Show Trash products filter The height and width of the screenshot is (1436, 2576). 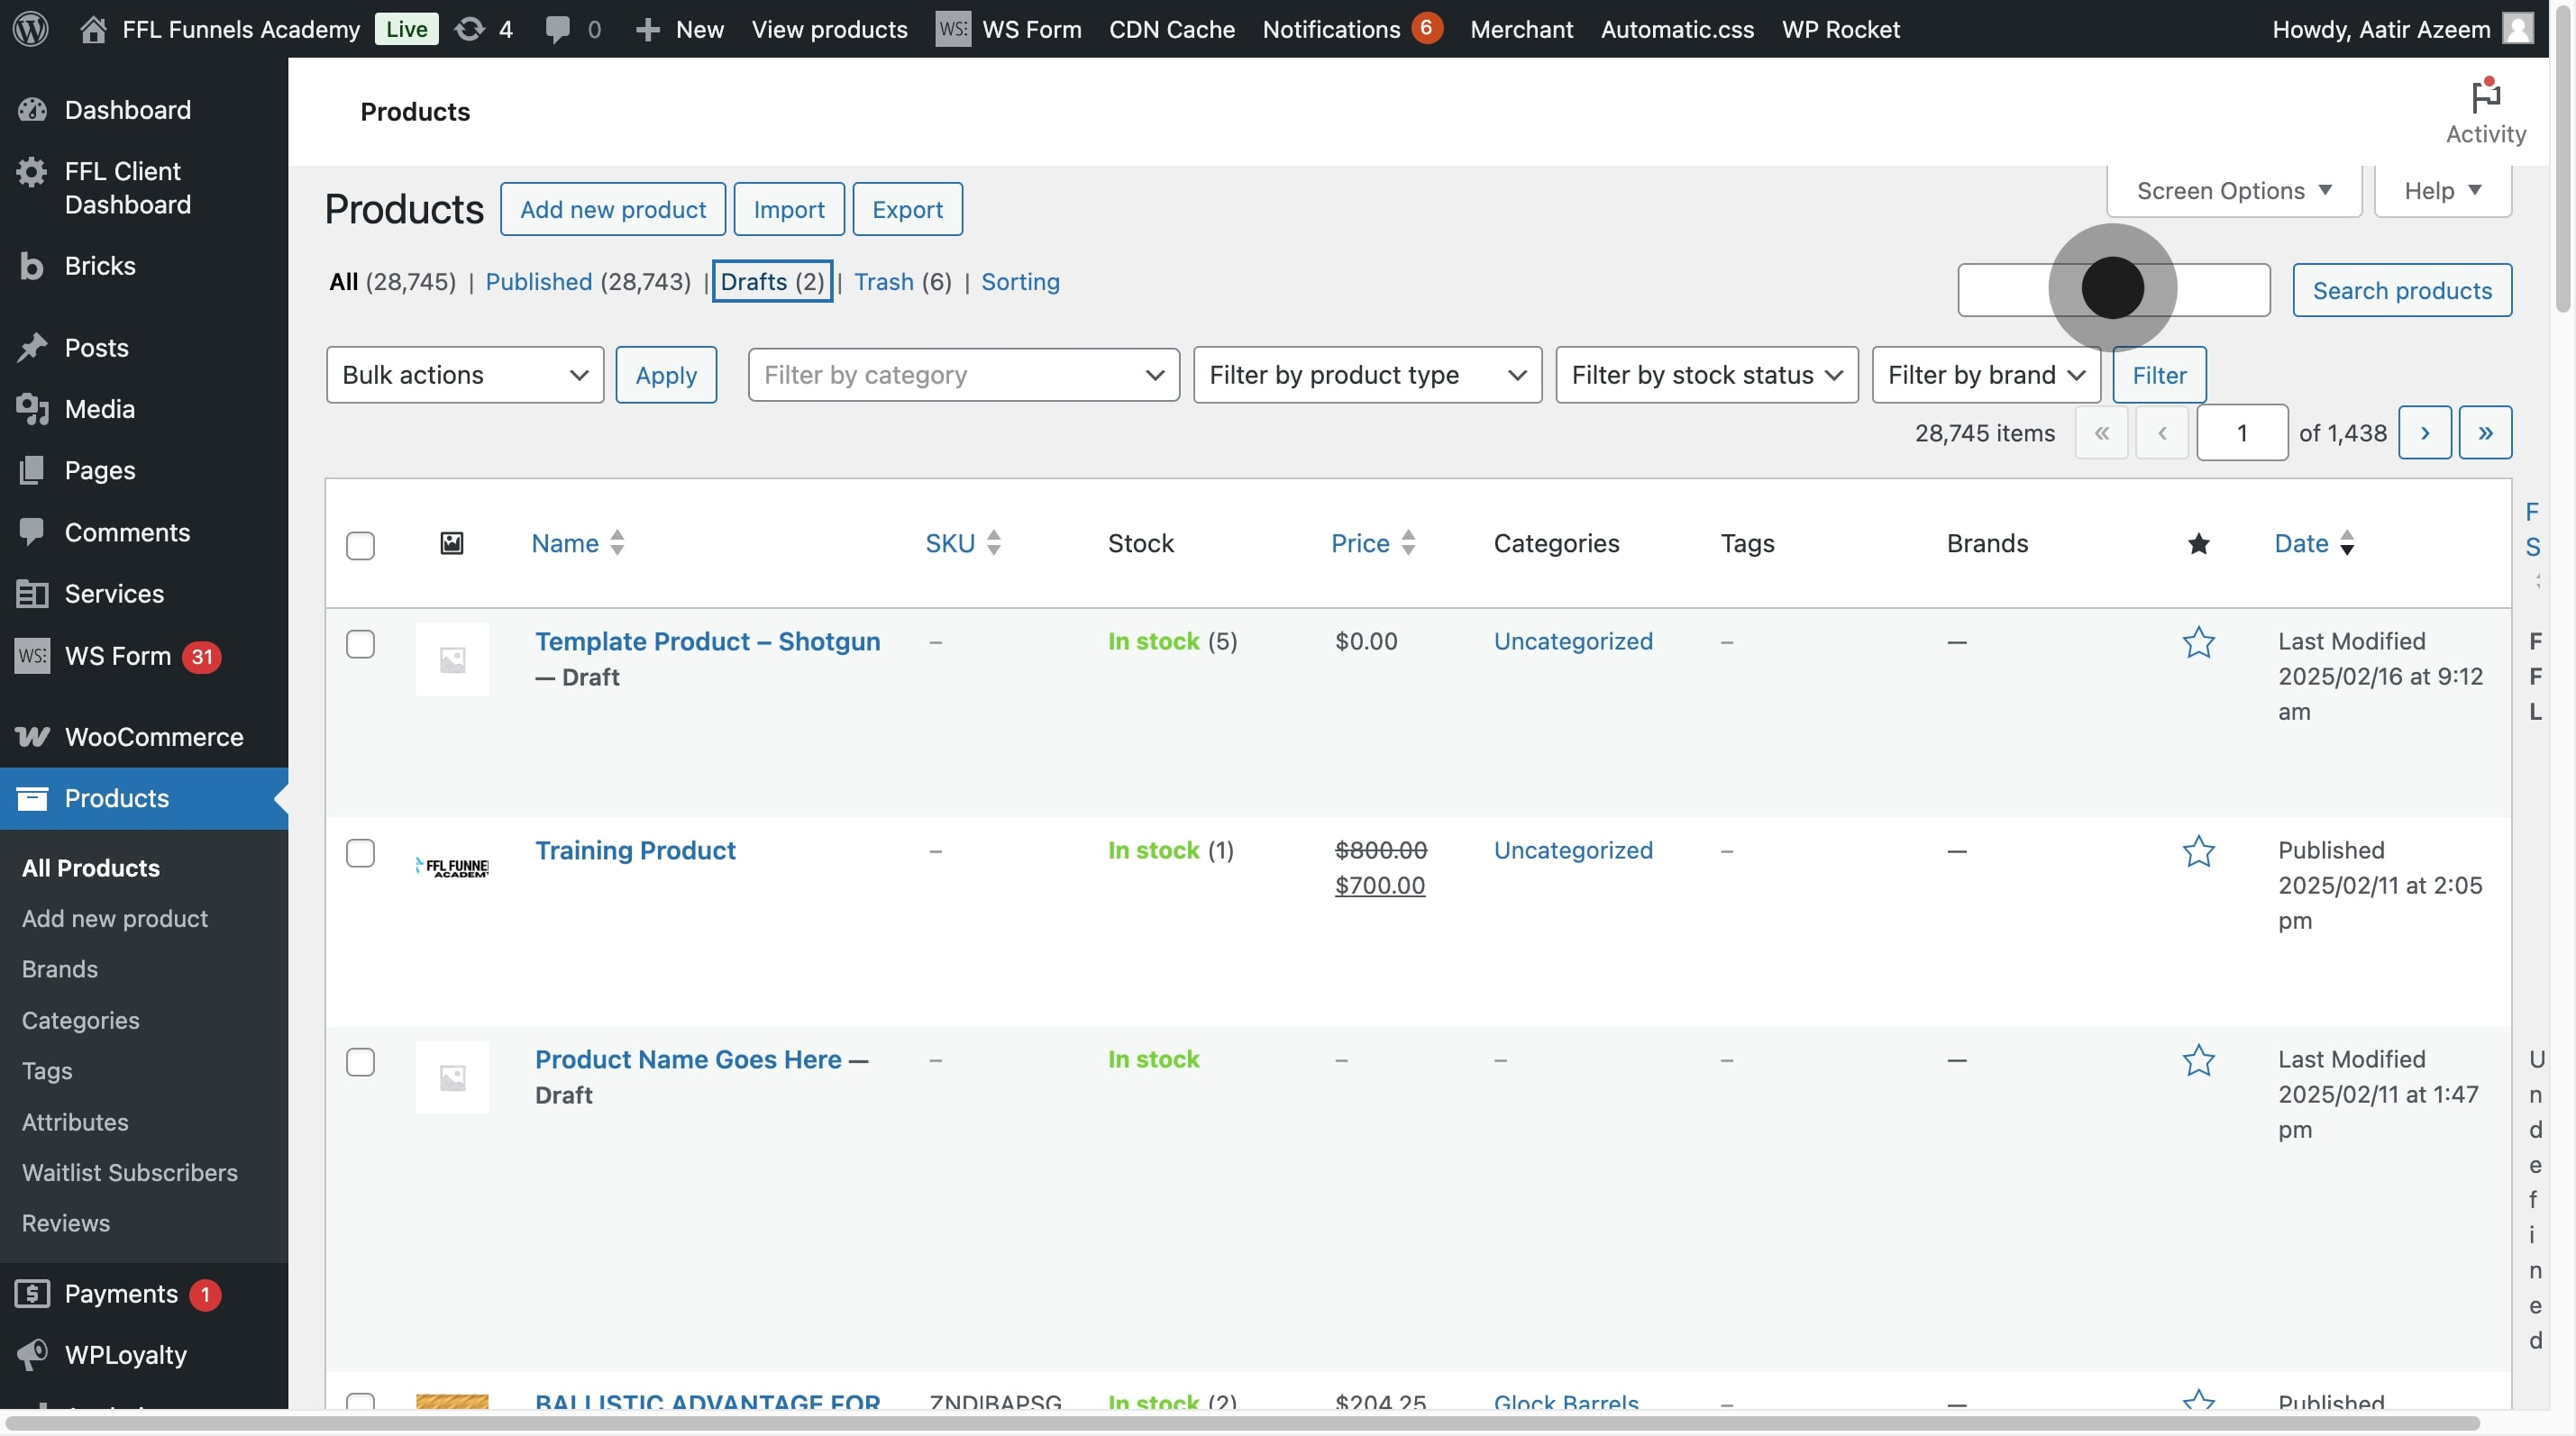point(884,282)
